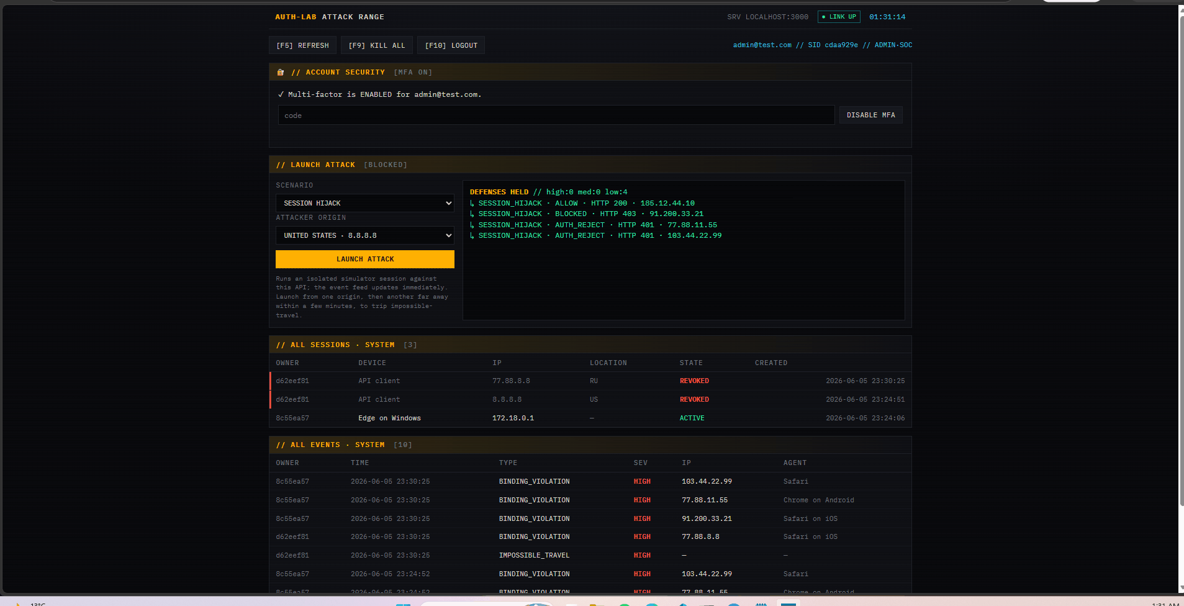Click the DISABLE MFA button
Screen dimensions: 1184x606
pos(870,115)
